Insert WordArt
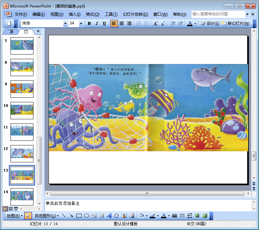 (x=109, y=216)
